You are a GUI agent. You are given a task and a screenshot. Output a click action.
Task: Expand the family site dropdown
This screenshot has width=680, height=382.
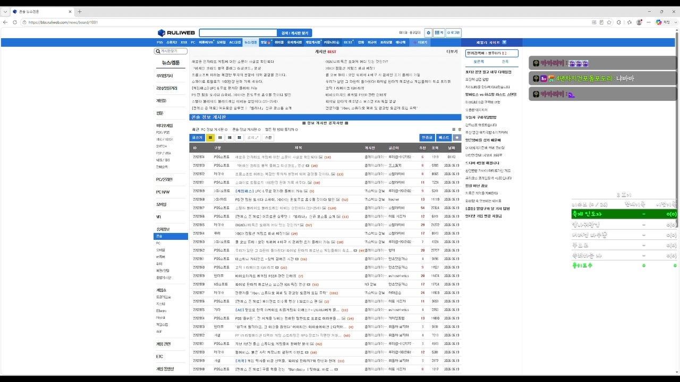pyautogui.click(x=492, y=42)
